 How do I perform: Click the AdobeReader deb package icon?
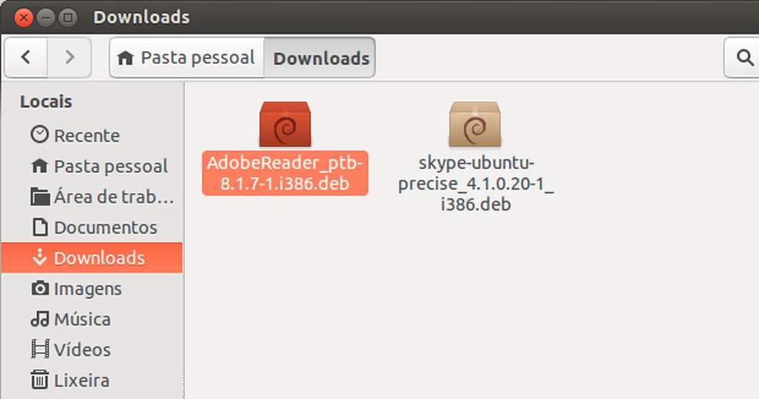pyautogui.click(x=285, y=124)
